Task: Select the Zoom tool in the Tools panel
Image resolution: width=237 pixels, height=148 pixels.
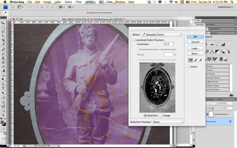Action: (3, 115)
